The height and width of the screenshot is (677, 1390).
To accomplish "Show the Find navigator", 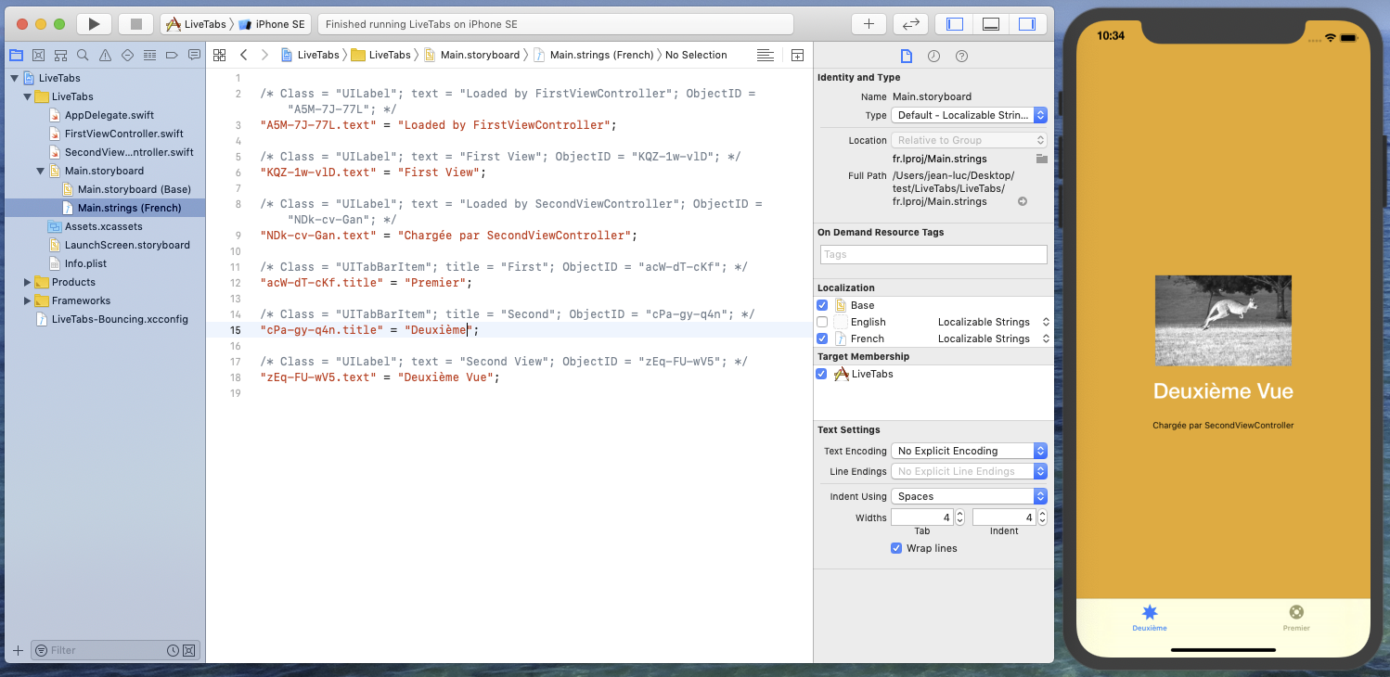I will (x=83, y=55).
